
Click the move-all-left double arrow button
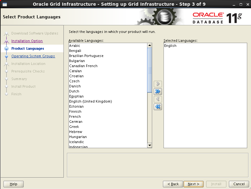(158, 107)
